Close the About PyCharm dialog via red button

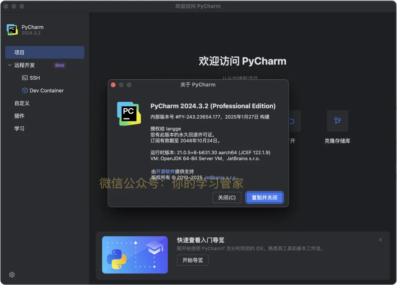click(x=113, y=85)
